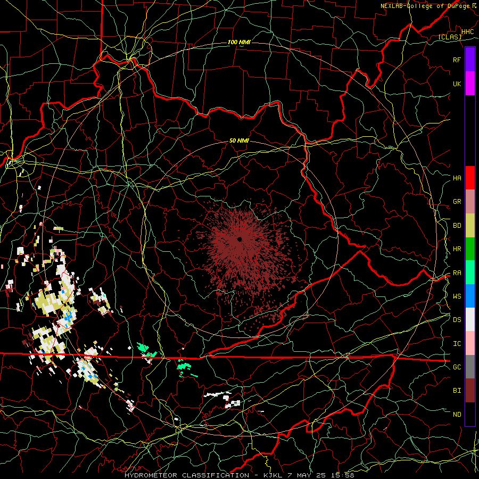
Task: Click the 'BD' legend label
Action: tap(457, 226)
